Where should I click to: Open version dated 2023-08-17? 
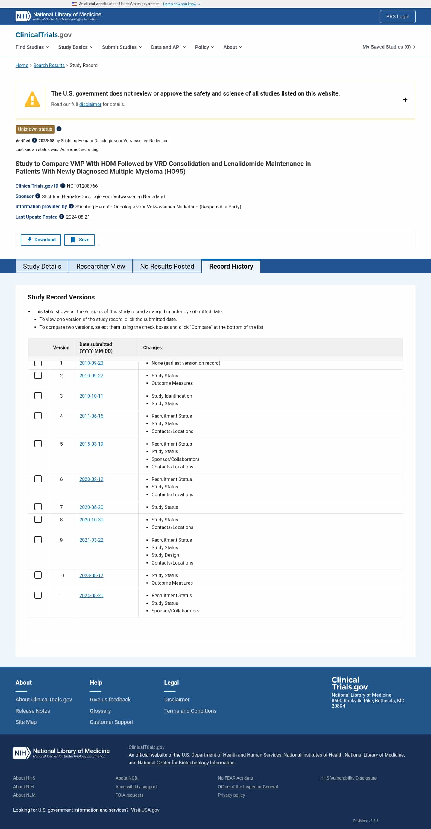click(x=91, y=575)
